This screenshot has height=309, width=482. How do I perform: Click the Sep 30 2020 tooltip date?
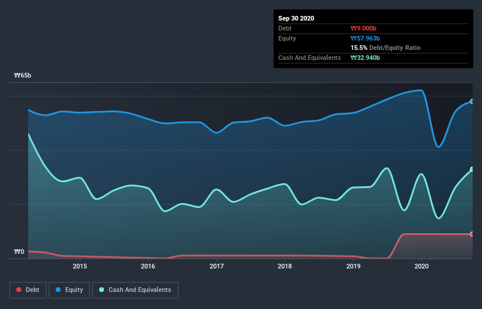(296, 18)
